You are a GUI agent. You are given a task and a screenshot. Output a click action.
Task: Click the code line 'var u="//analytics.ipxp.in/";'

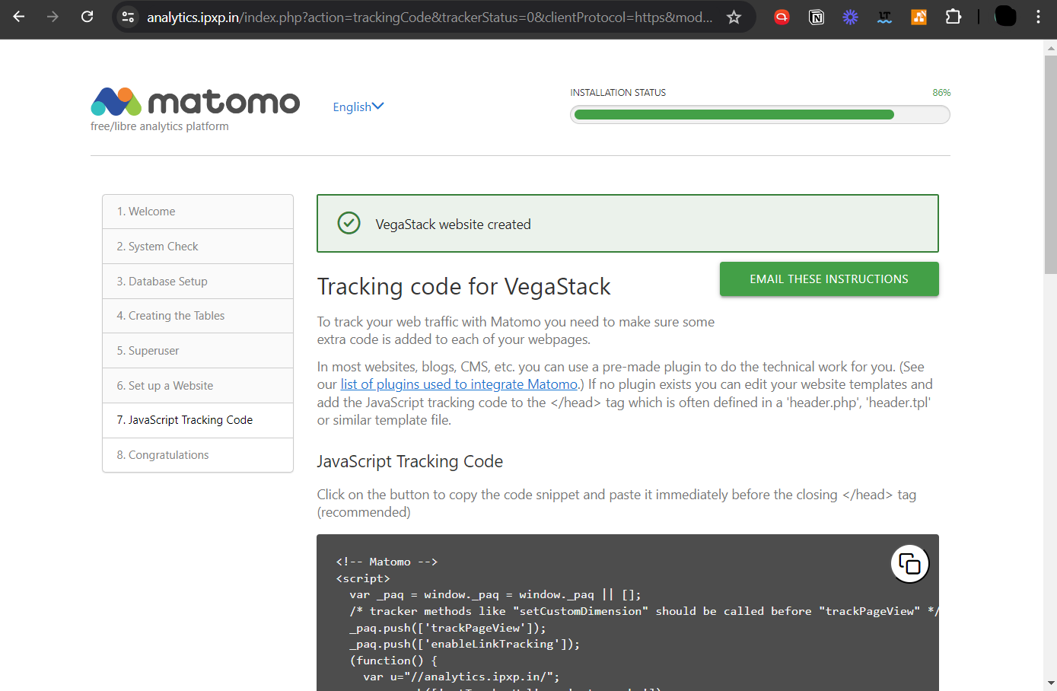[461, 677]
